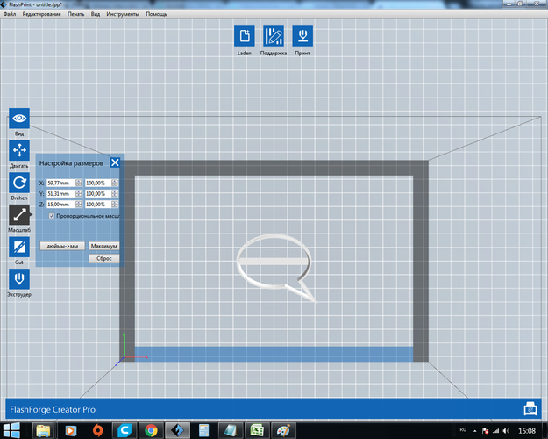
Task: Open the Инструменты menu
Action: 123,14
